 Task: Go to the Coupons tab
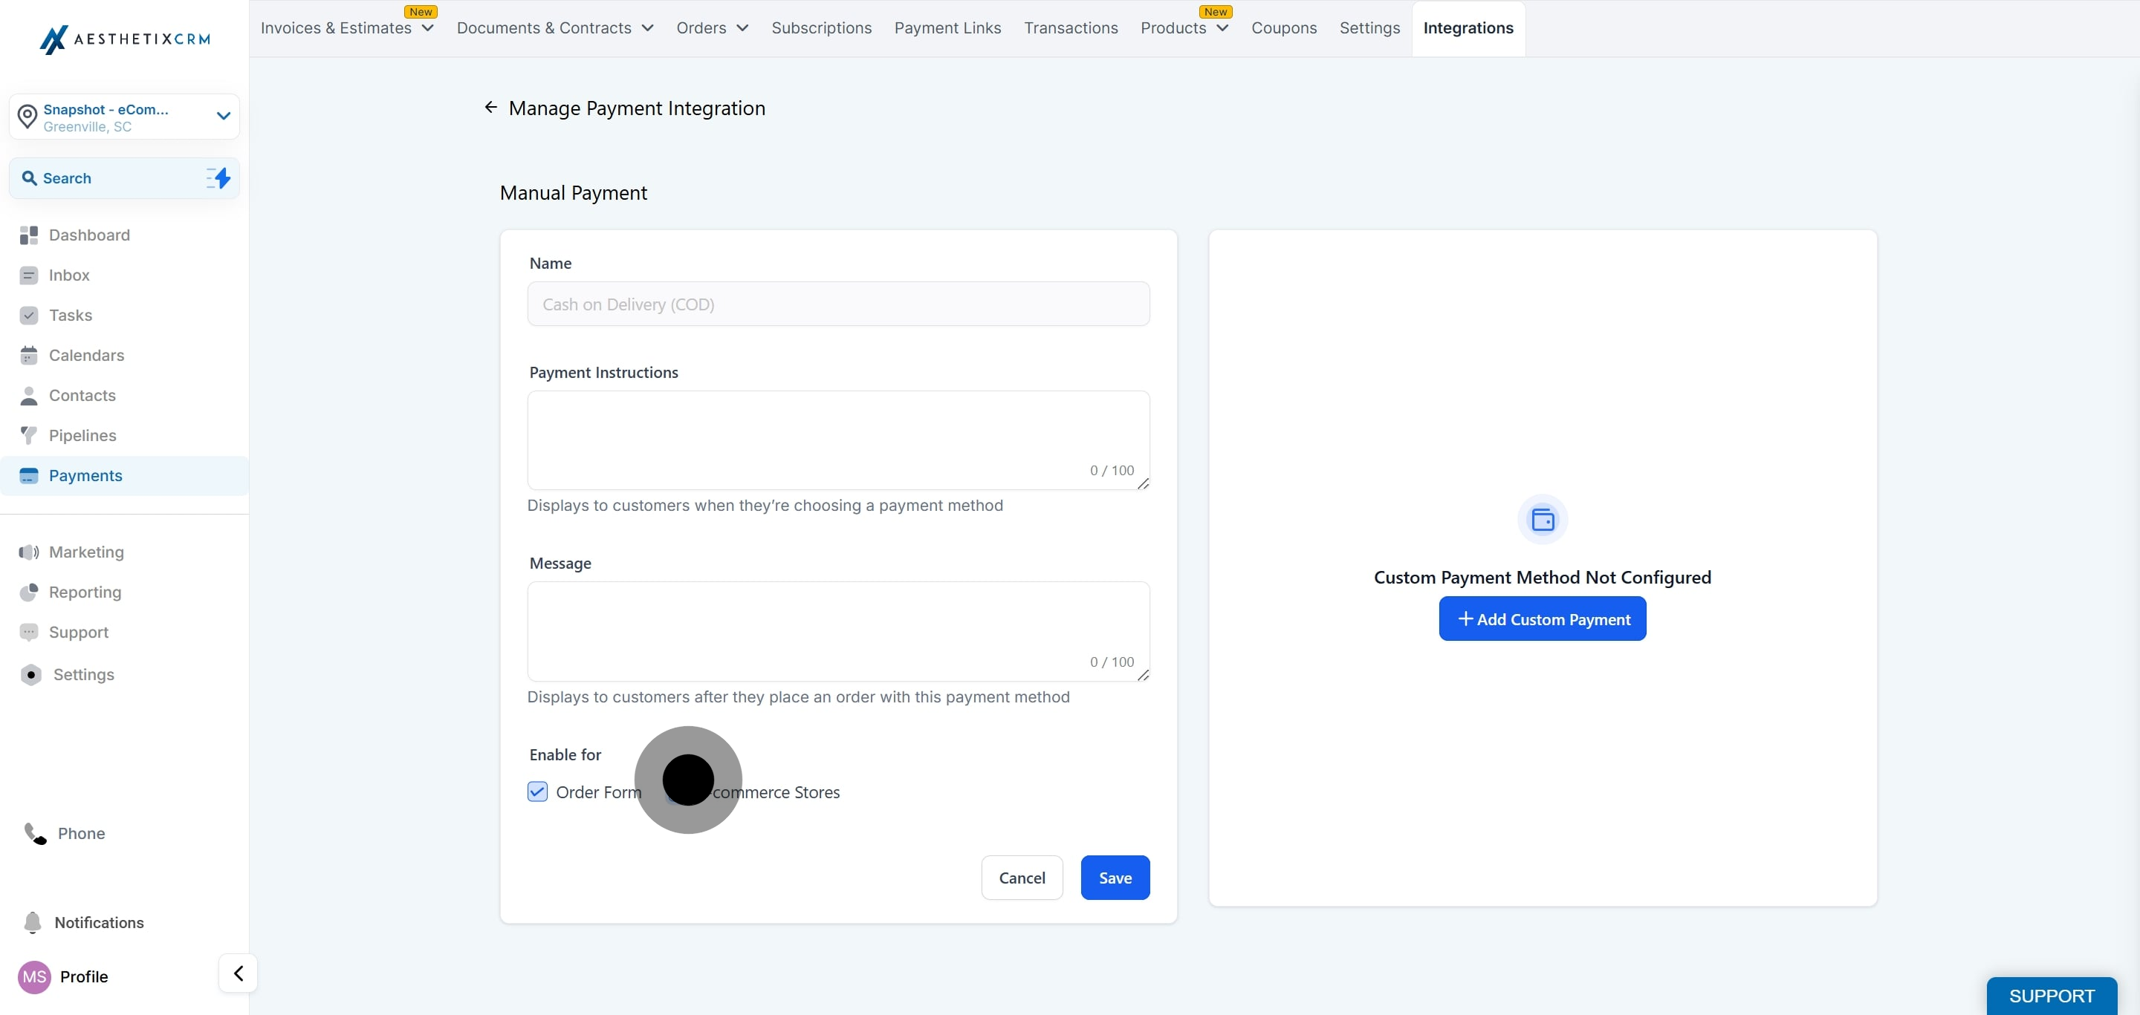point(1283,28)
